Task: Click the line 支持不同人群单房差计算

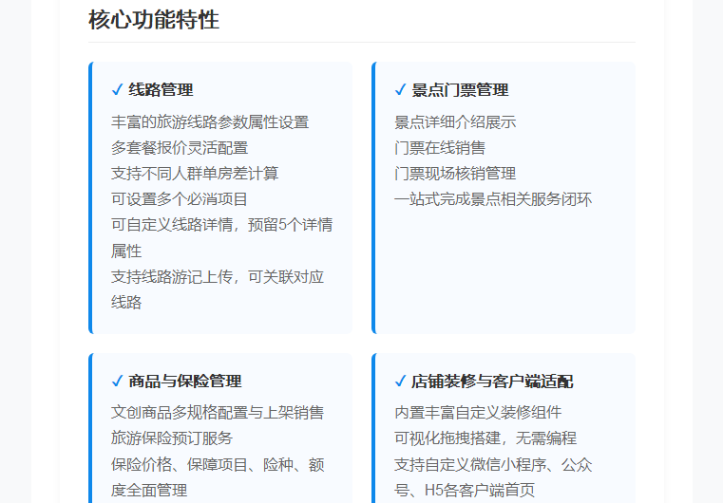Action: click(x=195, y=174)
